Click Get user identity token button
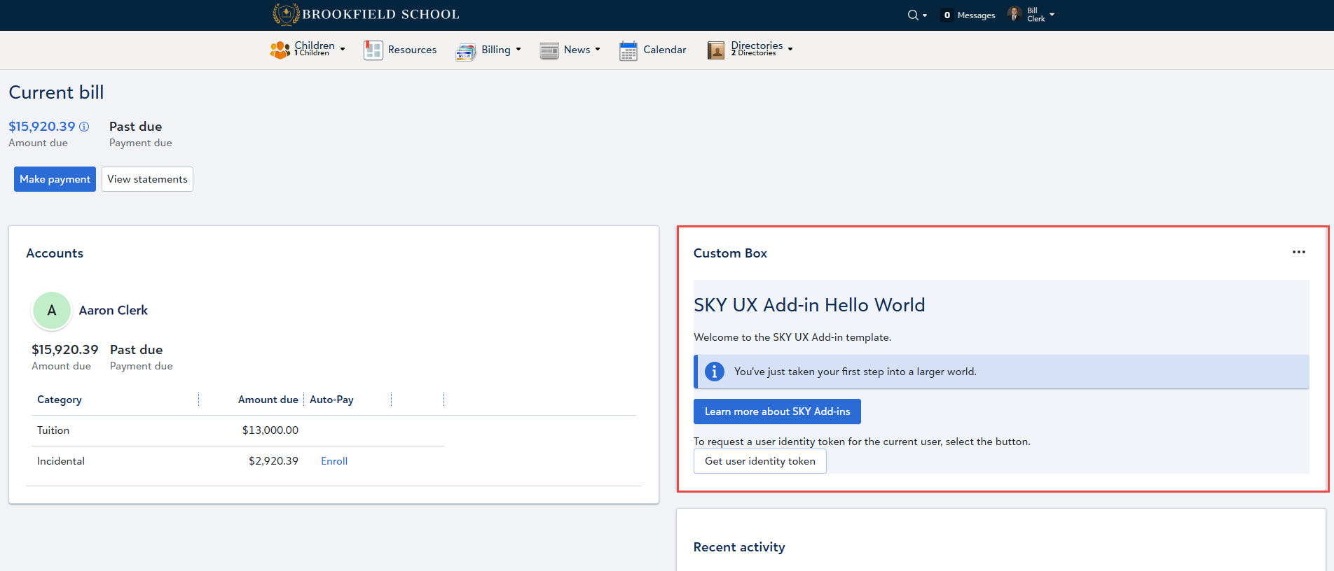 point(759,461)
